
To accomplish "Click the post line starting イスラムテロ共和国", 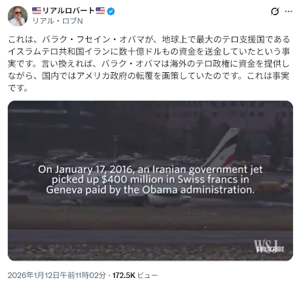I will (149, 52).
